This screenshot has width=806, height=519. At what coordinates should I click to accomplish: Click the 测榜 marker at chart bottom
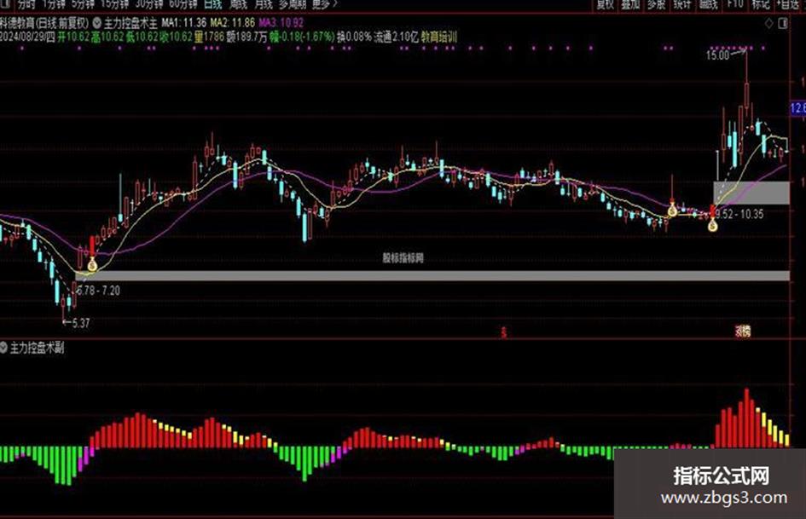pos(743,331)
